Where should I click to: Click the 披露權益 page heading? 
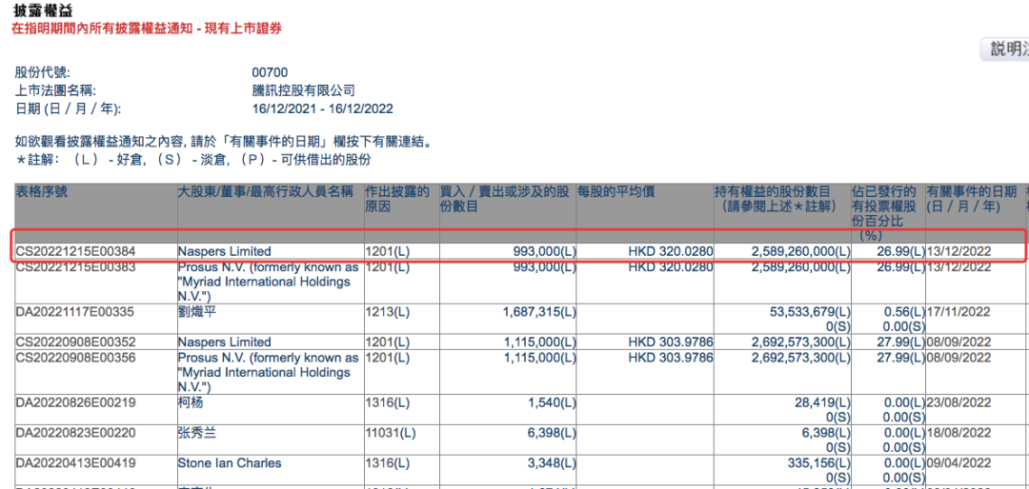[43, 11]
